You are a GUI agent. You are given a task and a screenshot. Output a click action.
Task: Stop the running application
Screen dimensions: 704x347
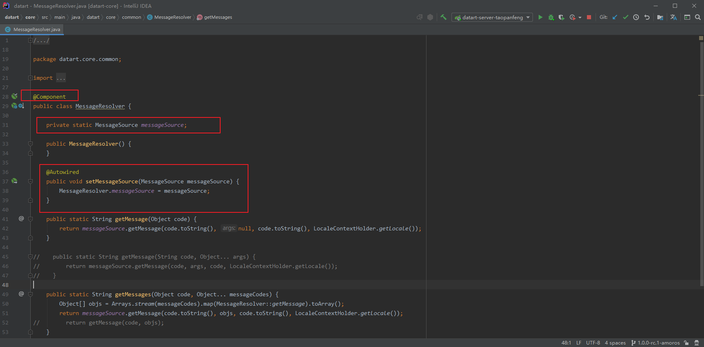589,17
